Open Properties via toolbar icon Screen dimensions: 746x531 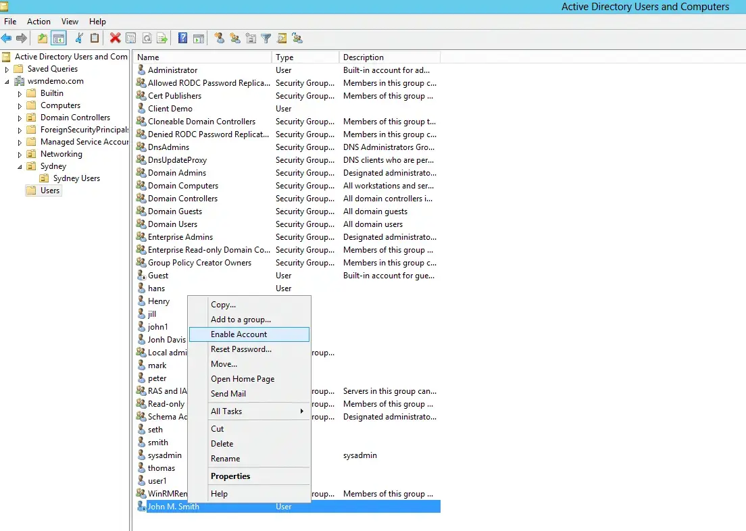coord(131,39)
